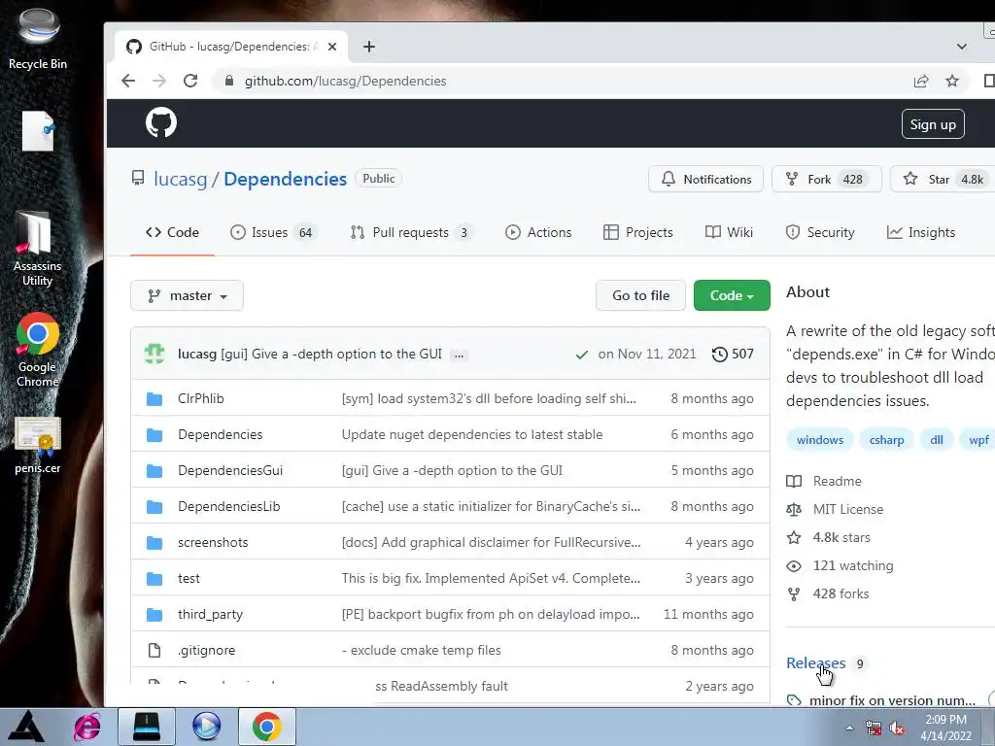Screen dimensions: 995x746
Task: Open the DependenciesLib folder
Action: click(228, 506)
